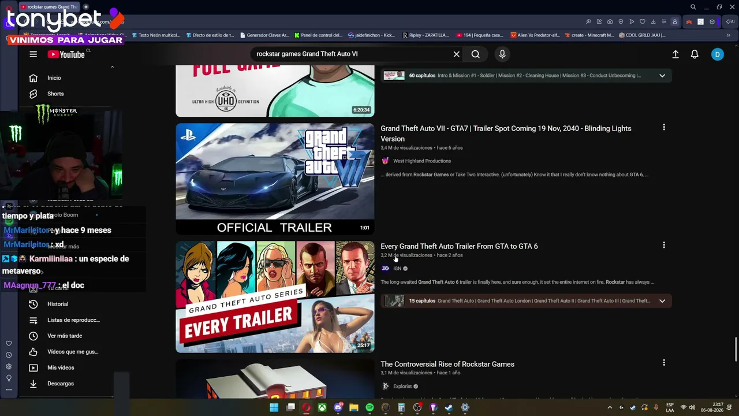
Task: Show hidden system tray icons
Action: 610,407
